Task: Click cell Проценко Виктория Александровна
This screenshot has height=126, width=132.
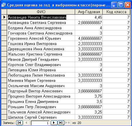Action: [x=41, y=96]
